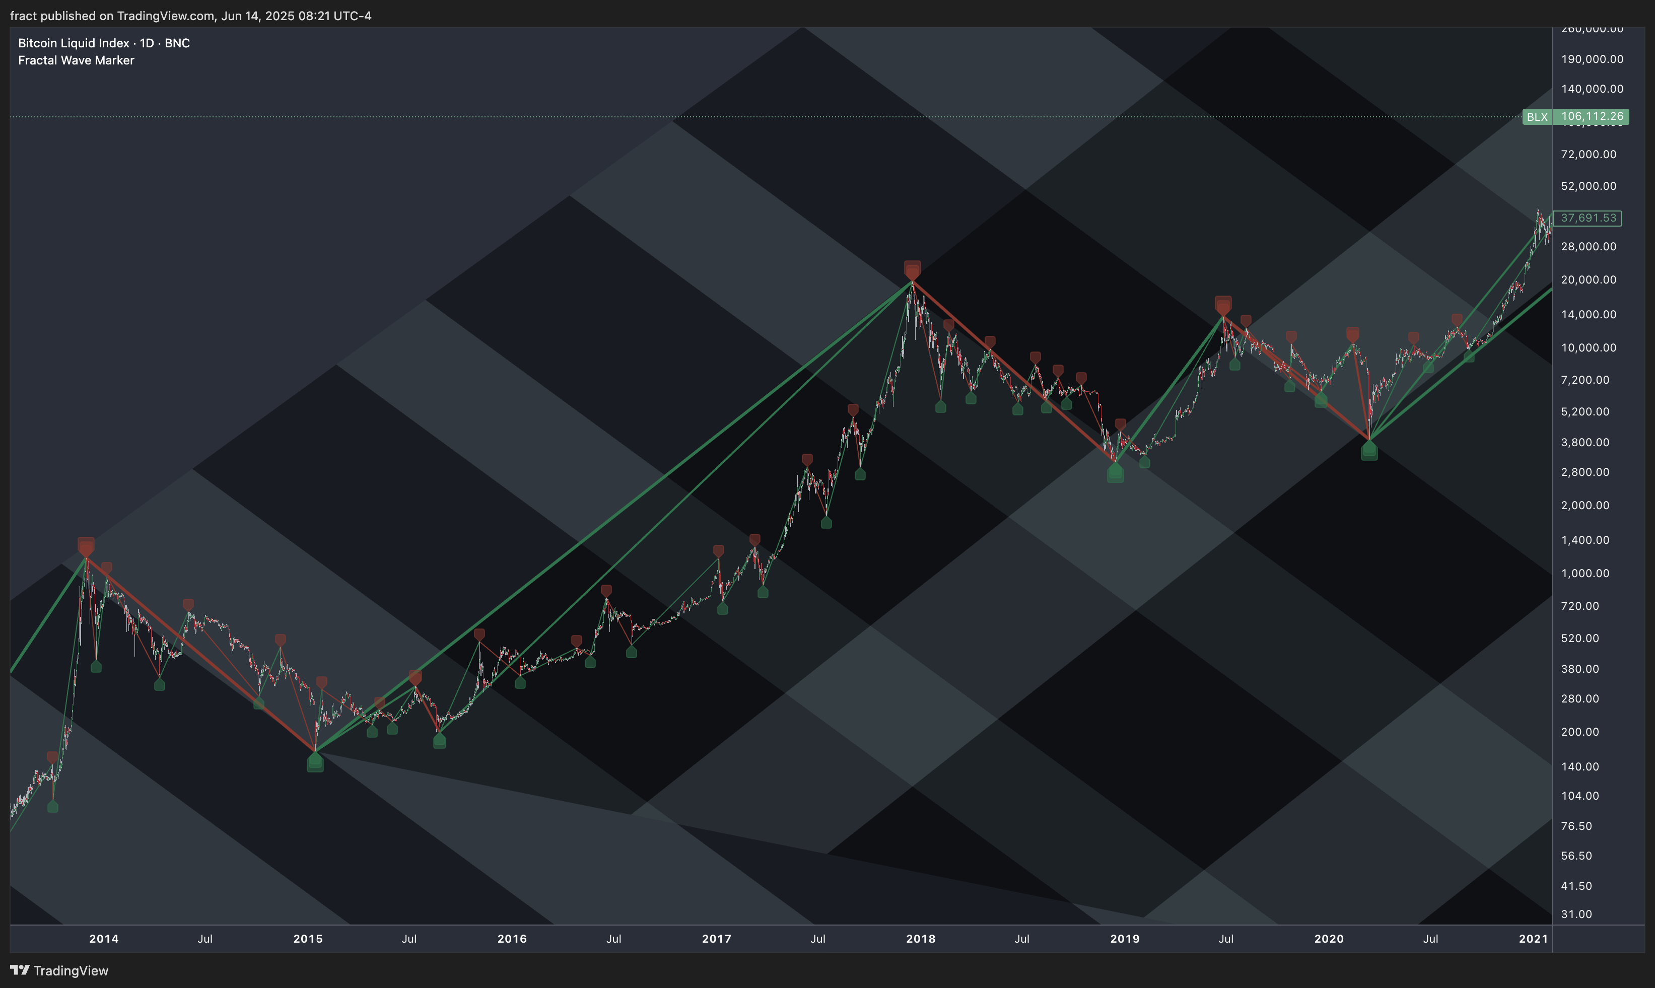Click the 10,000.00 price axis label
Screen dimensions: 1655x988
pyautogui.click(x=1589, y=347)
